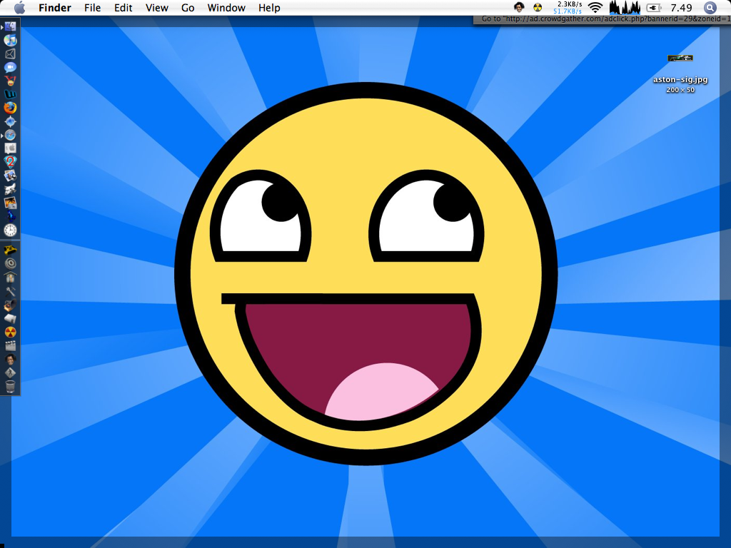The image size is (731, 548).
Task: Launch Yahoo Messenger from the dock
Action: (x=10, y=81)
